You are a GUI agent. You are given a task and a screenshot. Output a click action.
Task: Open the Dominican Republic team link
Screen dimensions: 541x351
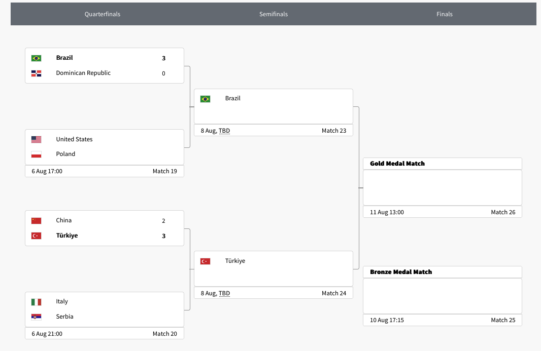tap(83, 73)
